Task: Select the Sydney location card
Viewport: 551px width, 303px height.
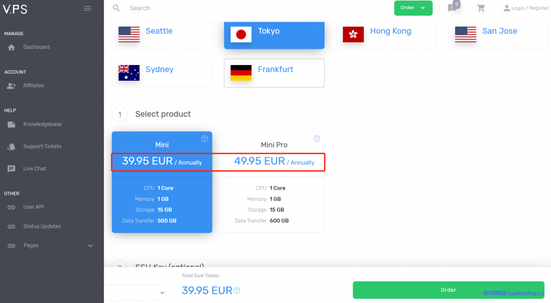Action: 161,73
